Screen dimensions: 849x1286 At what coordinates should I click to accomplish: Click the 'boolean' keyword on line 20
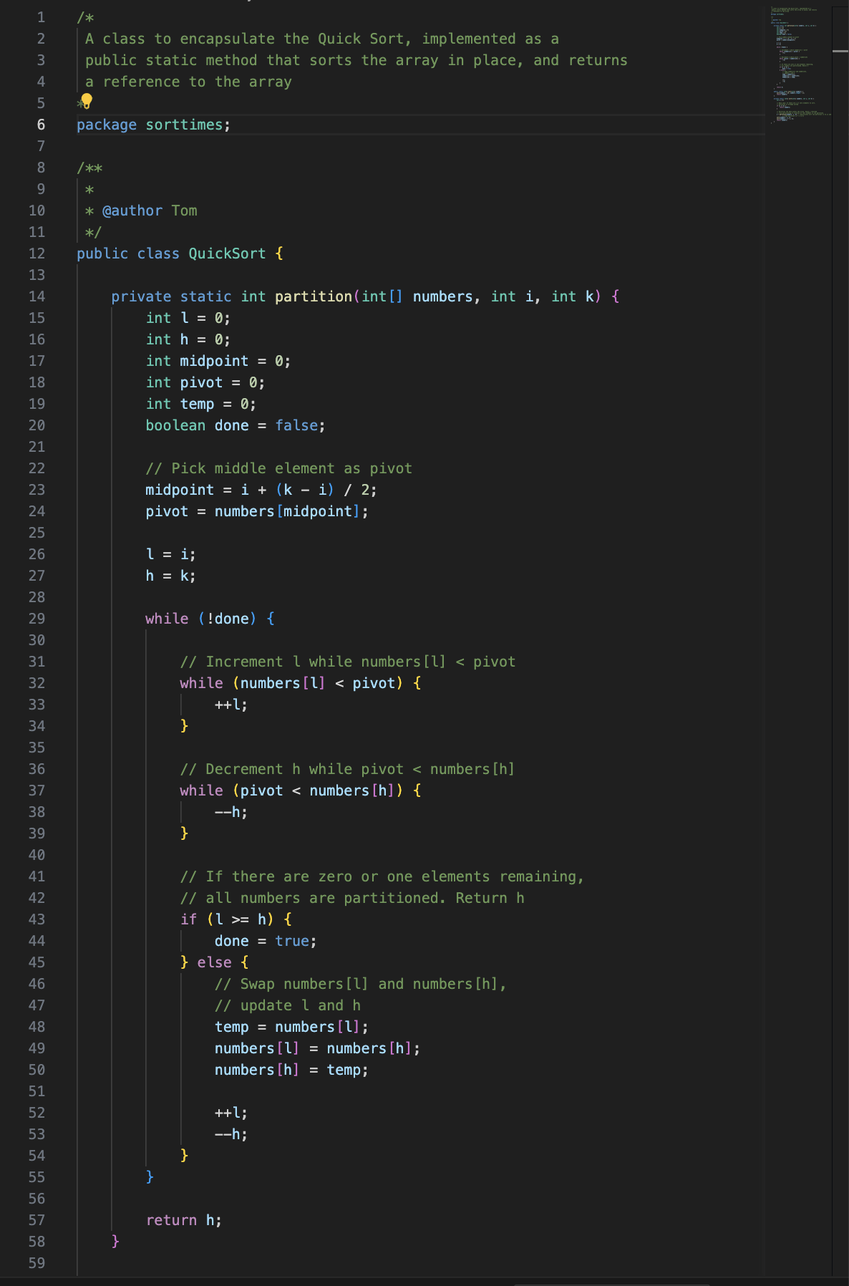pos(175,425)
